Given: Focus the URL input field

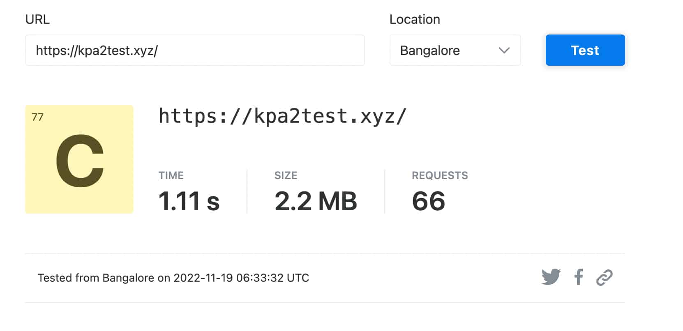Looking at the screenshot, I should [x=195, y=51].
